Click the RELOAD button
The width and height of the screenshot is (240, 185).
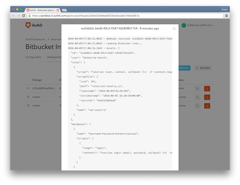[x=203, y=68]
